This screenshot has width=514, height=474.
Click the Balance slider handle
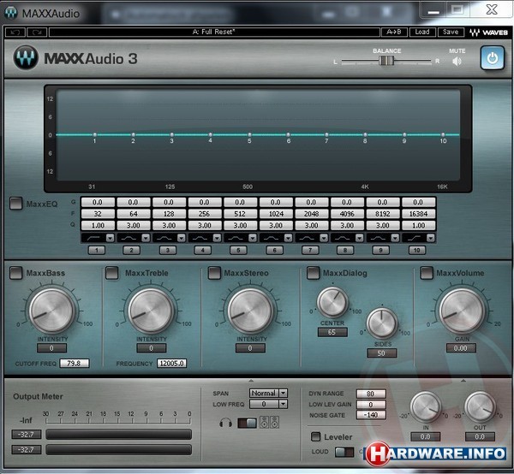coord(386,61)
